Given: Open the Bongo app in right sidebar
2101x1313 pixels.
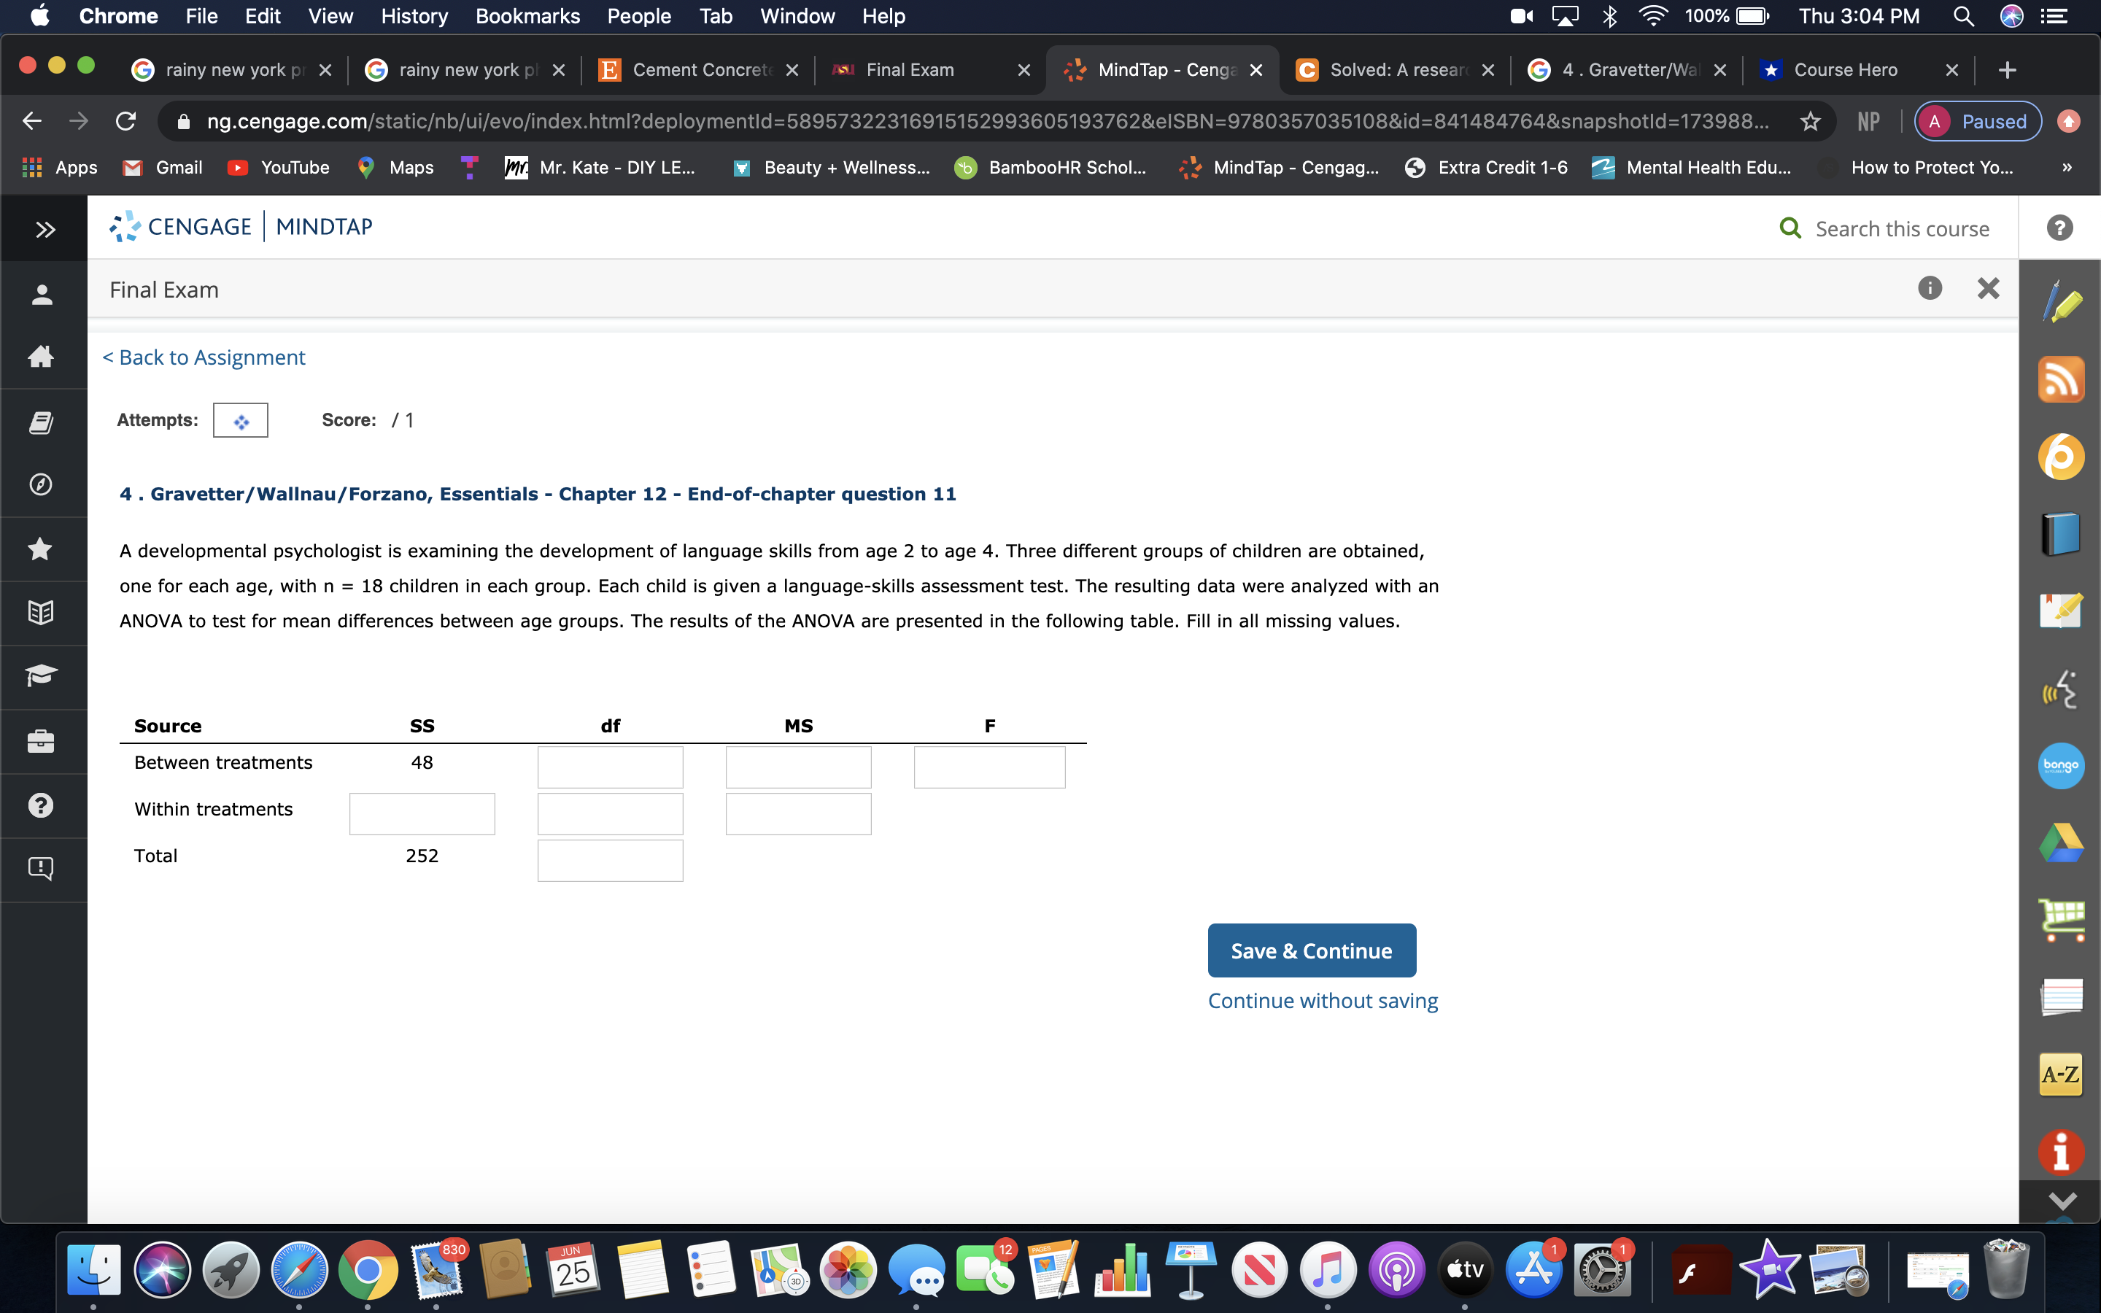Looking at the screenshot, I should pyautogui.click(x=2060, y=765).
